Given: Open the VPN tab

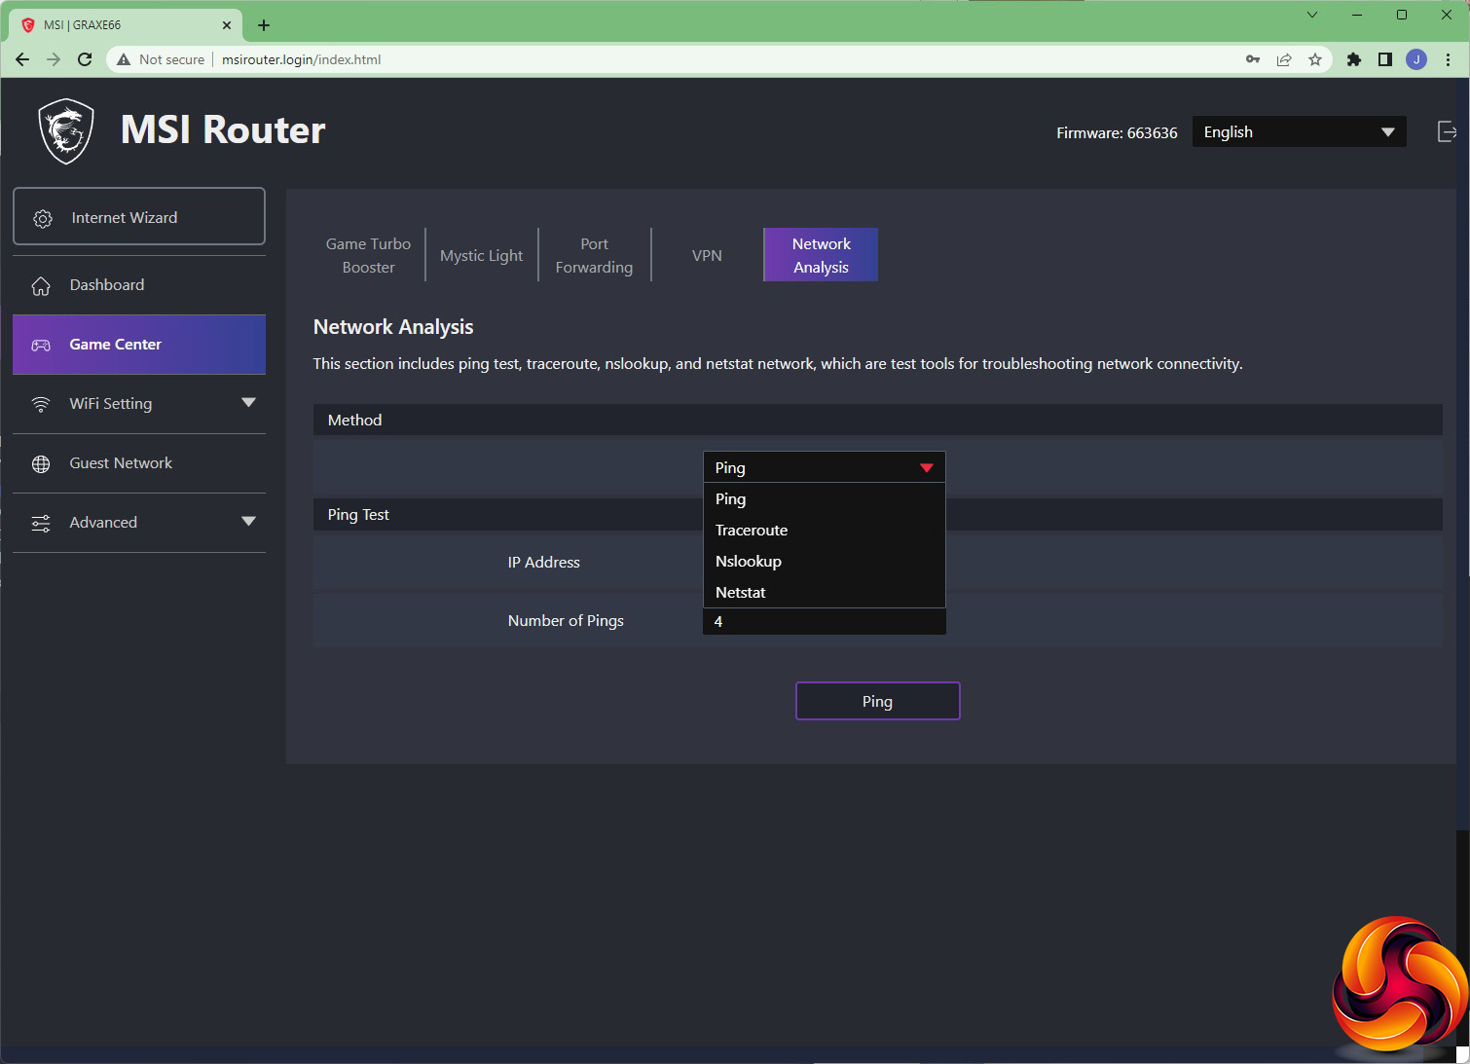Looking at the screenshot, I should (x=707, y=255).
